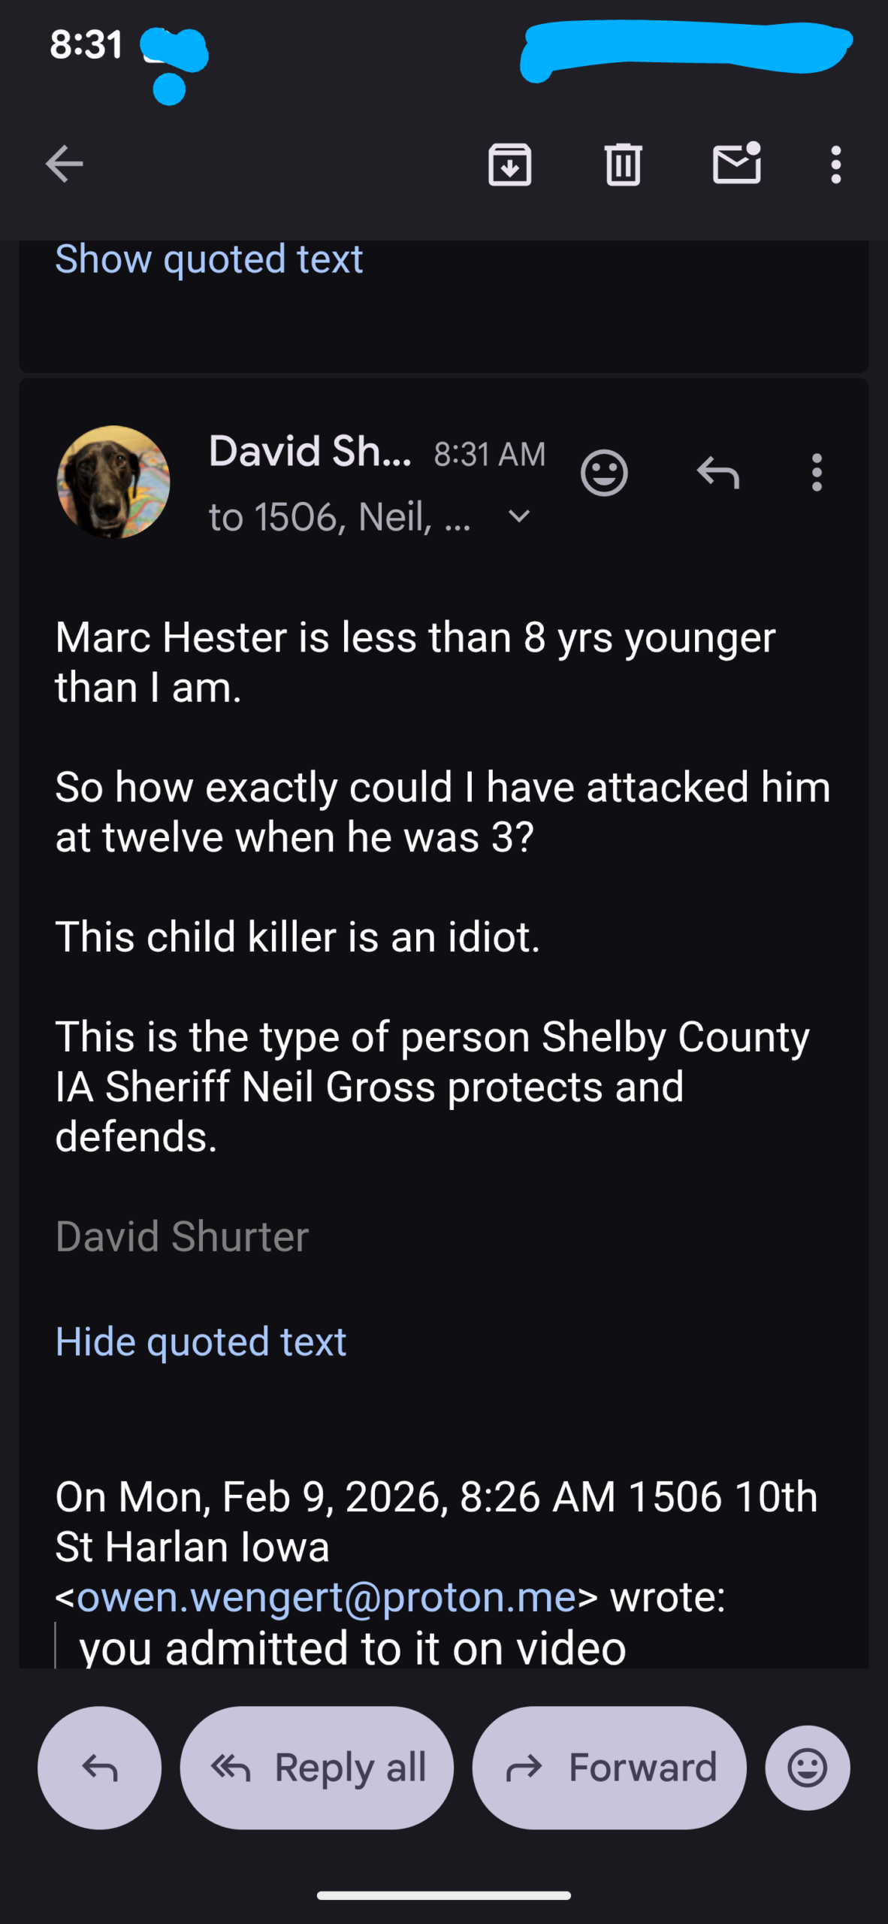Viewport: 888px width, 1924px height.
Task: Delete the email with trash icon
Action: click(623, 164)
